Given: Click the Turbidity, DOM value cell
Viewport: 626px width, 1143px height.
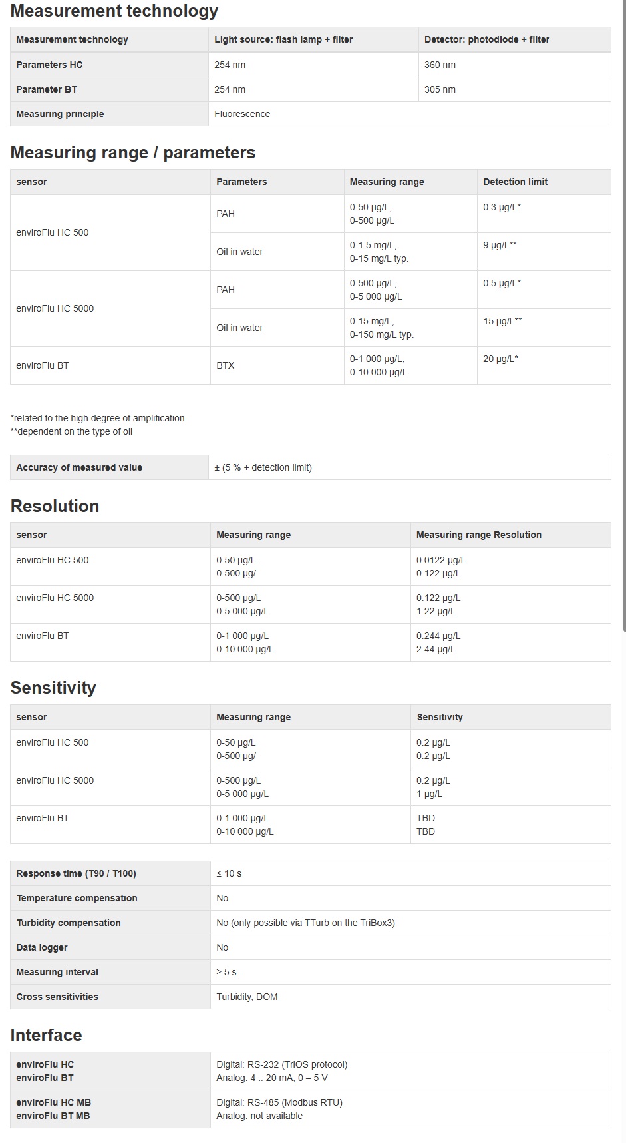Looking at the screenshot, I should [247, 997].
